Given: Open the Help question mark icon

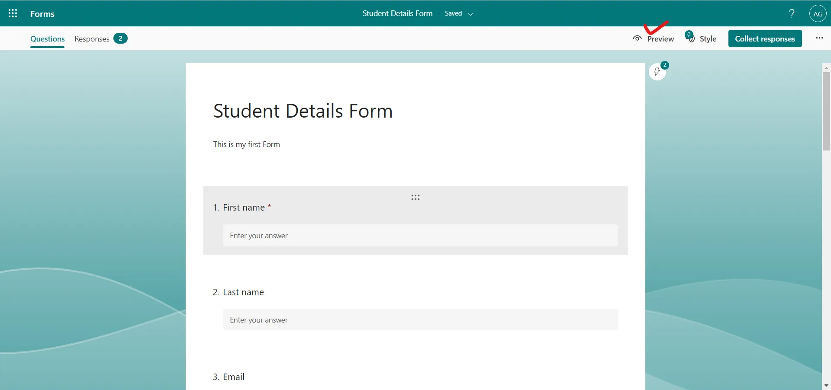Looking at the screenshot, I should (x=791, y=13).
